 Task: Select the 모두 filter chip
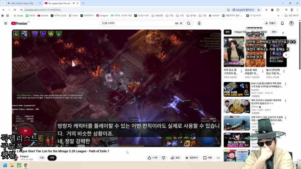point(228,32)
